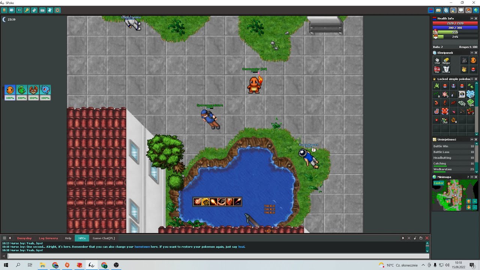Zoom out minimap with minus button
The width and height of the screenshot is (480, 270).
point(475,207)
